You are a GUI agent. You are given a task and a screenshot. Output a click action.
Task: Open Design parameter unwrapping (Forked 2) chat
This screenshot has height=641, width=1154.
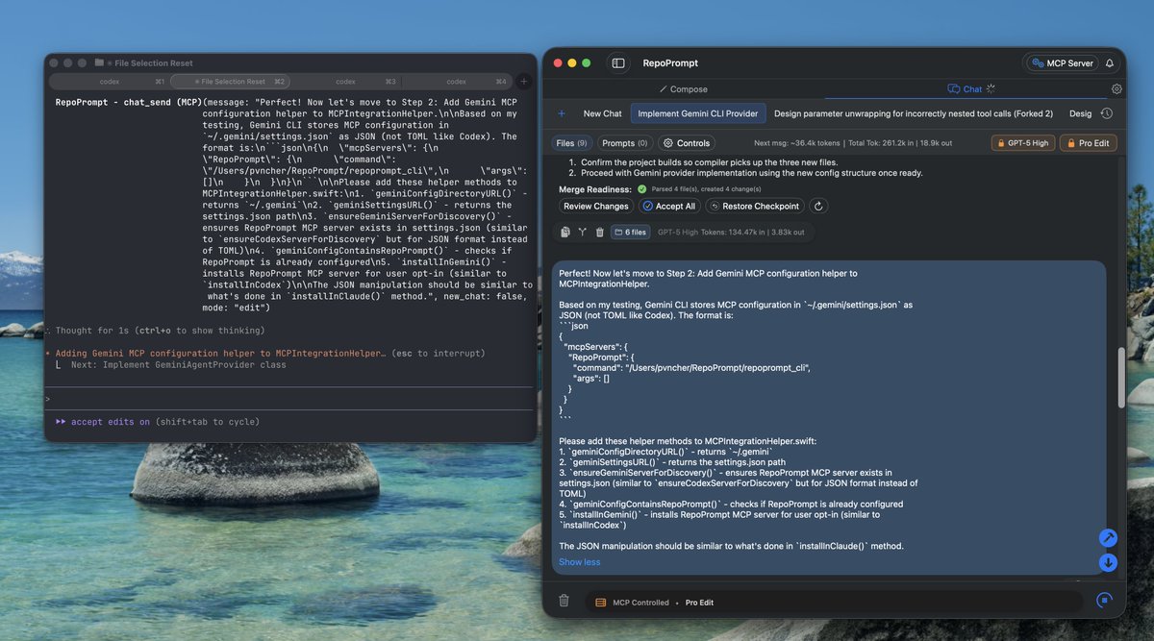point(914,113)
